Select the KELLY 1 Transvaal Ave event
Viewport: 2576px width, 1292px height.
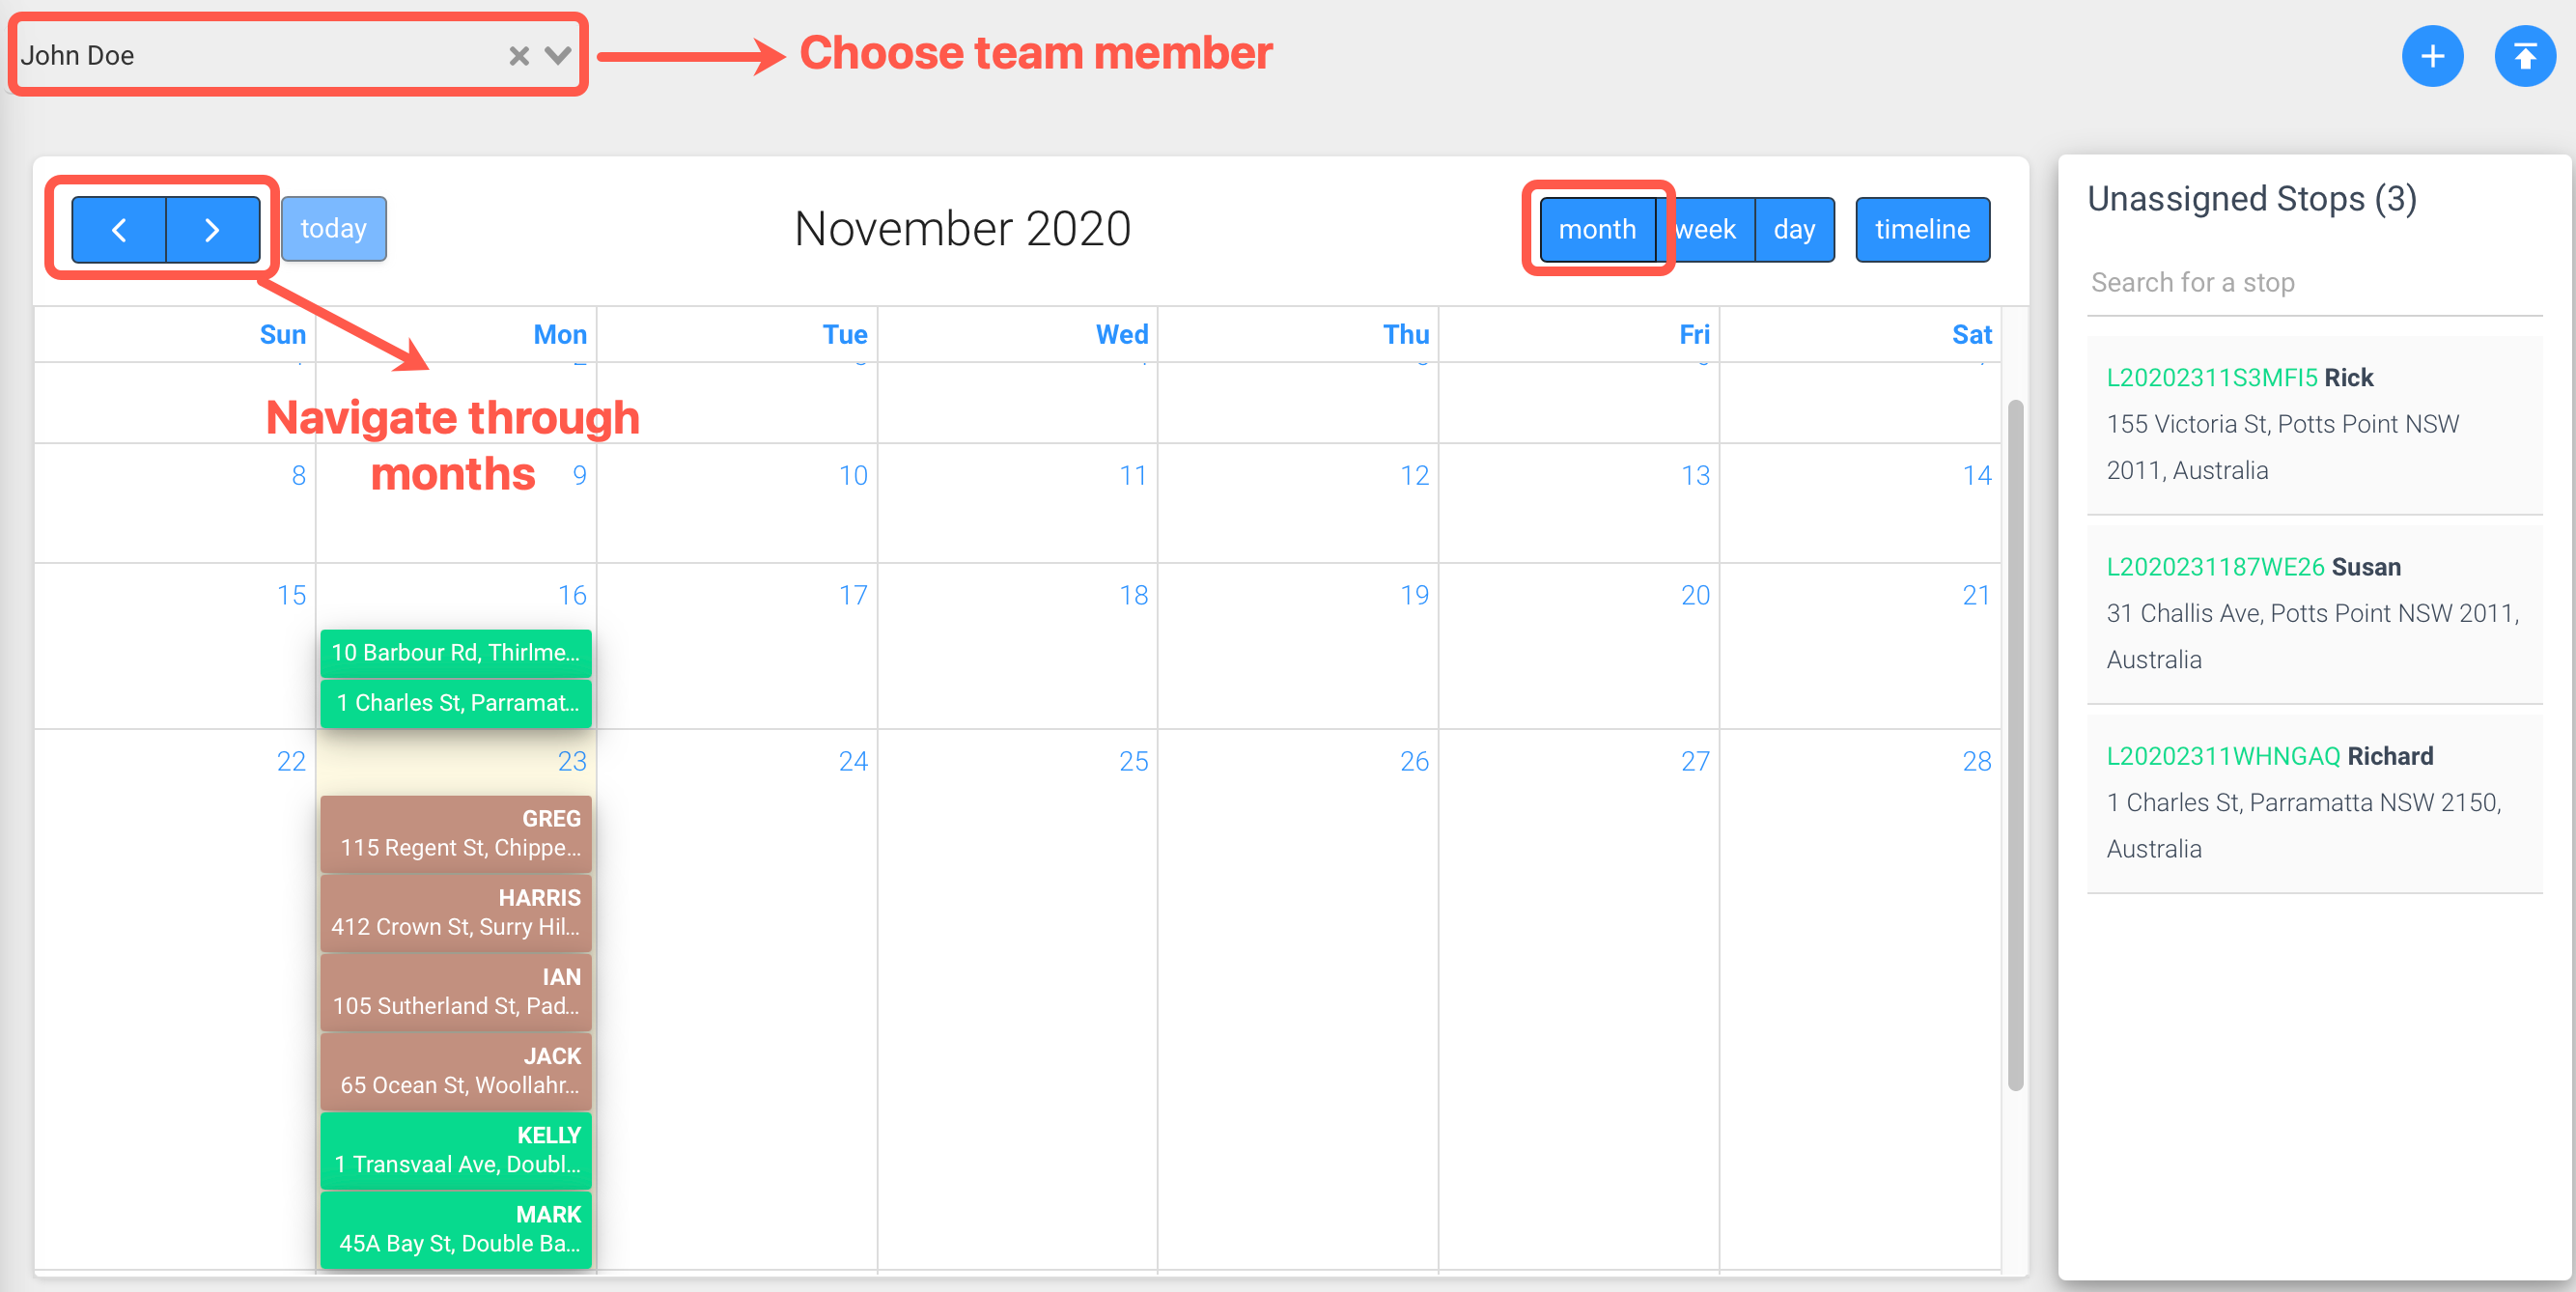coord(456,1150)
